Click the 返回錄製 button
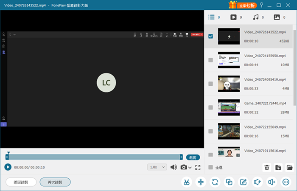This screenshot has height=191, width=297. point(21,182)
